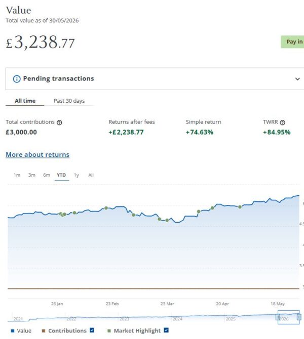Click the market highlight dot near 20 Apr
This screenshot has height=339, width=304.
click(212, 208)
